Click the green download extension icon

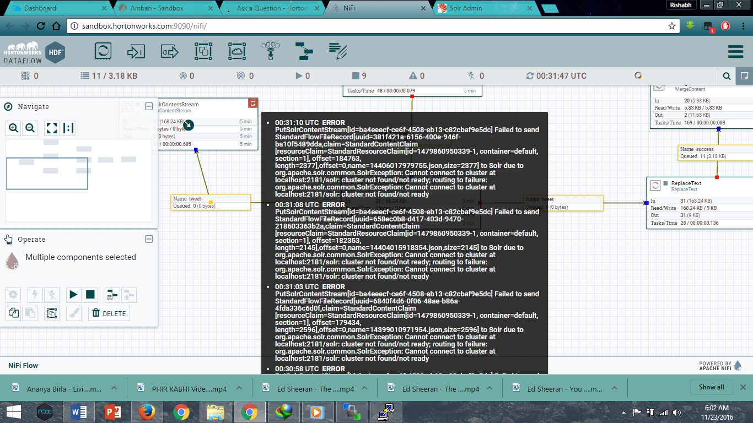[690, 26]
